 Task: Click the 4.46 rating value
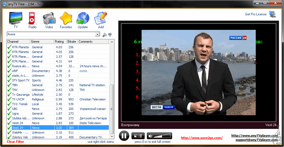click(59, 80)
